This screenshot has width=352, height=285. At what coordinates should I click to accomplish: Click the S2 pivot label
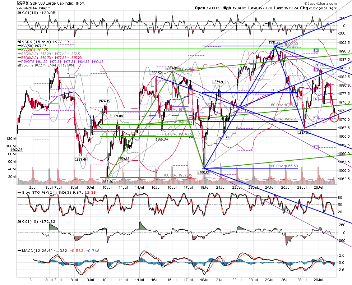click(316, 147)
